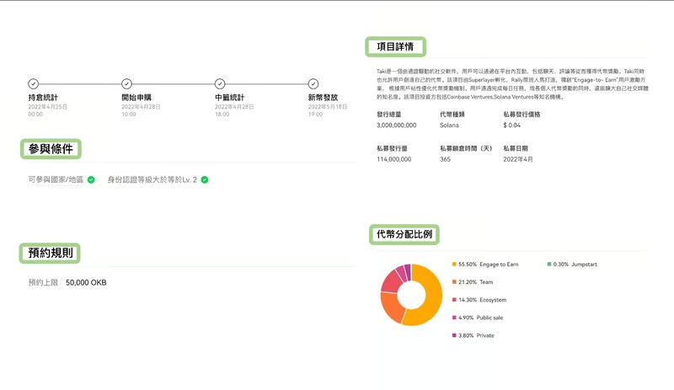Click the 預約規則 section heading

(51, 252)
